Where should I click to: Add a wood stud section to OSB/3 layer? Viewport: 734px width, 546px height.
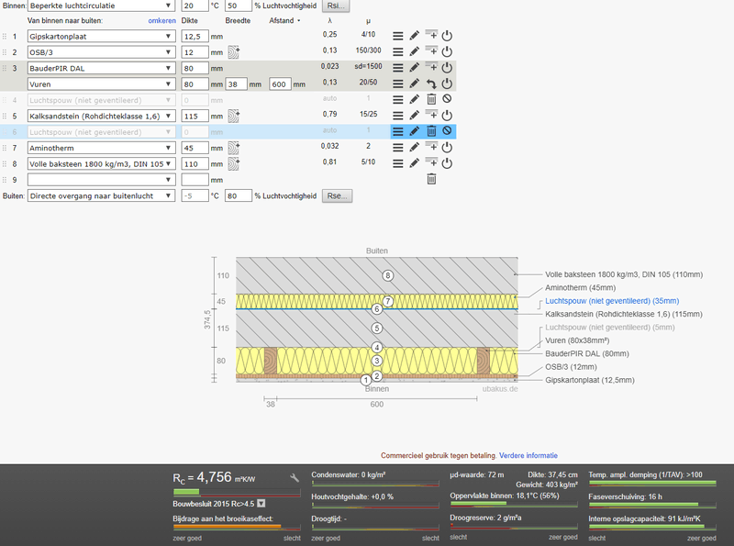tap(234, 52)
